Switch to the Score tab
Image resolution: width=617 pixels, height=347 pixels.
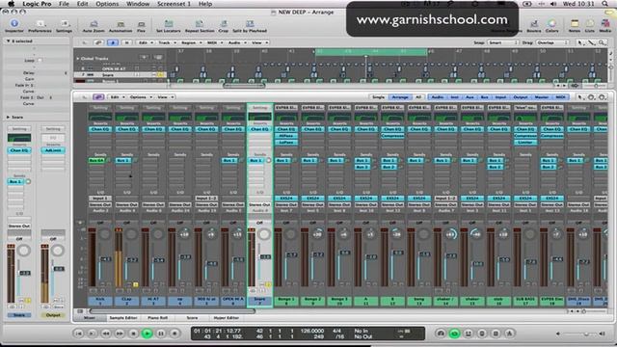tap(192, 317)
